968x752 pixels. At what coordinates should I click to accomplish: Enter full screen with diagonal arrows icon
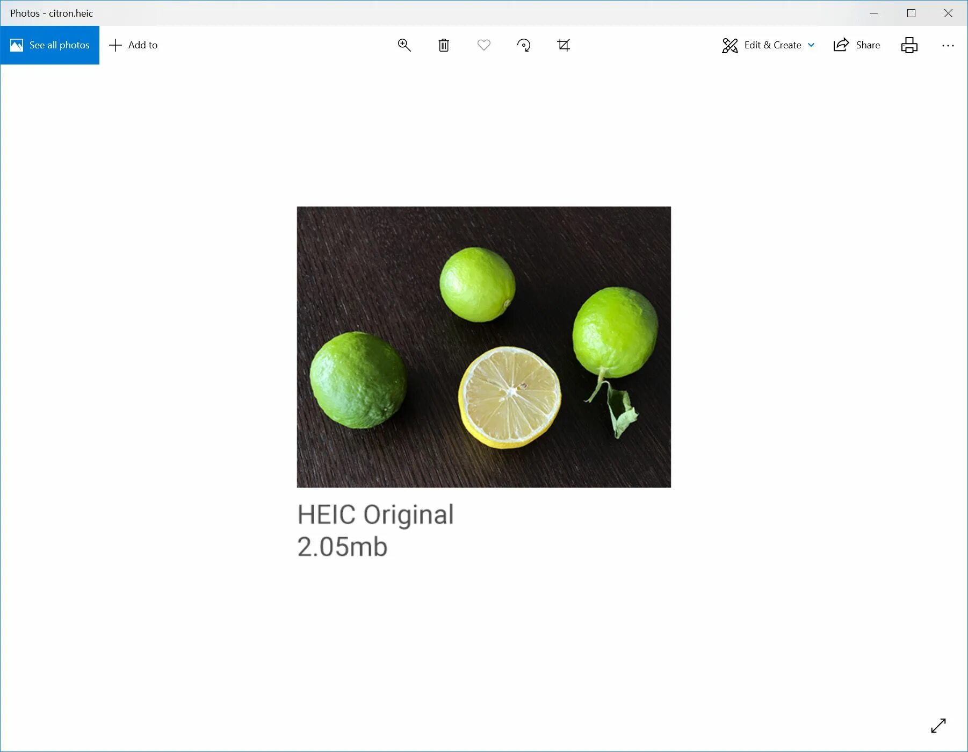(x=938, y=726)
